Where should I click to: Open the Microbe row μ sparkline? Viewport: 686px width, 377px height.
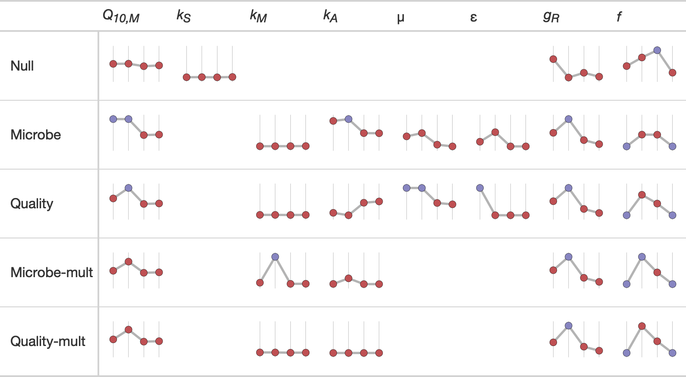point(429,133)
